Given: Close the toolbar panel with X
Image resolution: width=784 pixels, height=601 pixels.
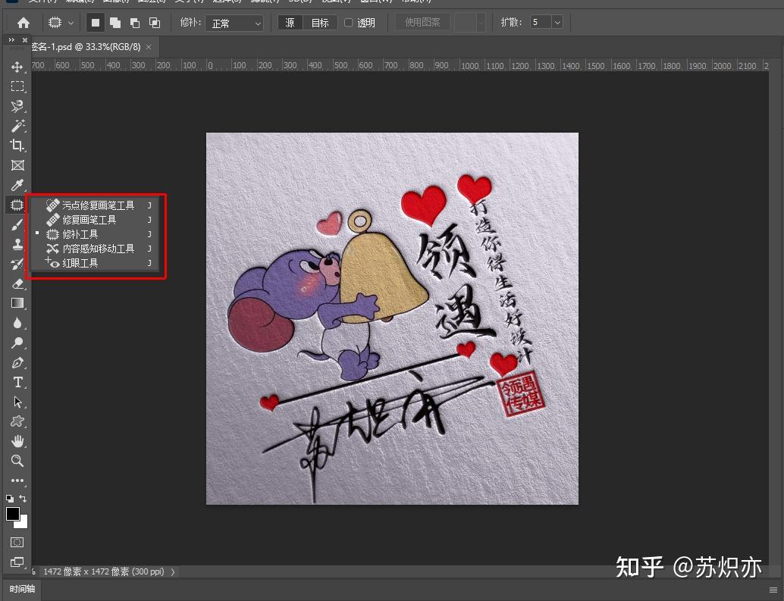Looking at the screenshot, I should [x=24, y=40].
